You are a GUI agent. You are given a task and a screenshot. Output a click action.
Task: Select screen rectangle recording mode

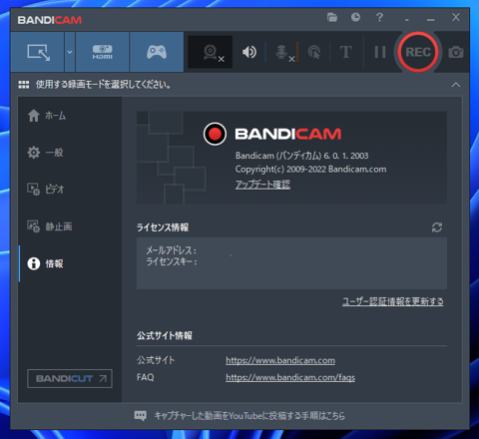pos(37,52)
